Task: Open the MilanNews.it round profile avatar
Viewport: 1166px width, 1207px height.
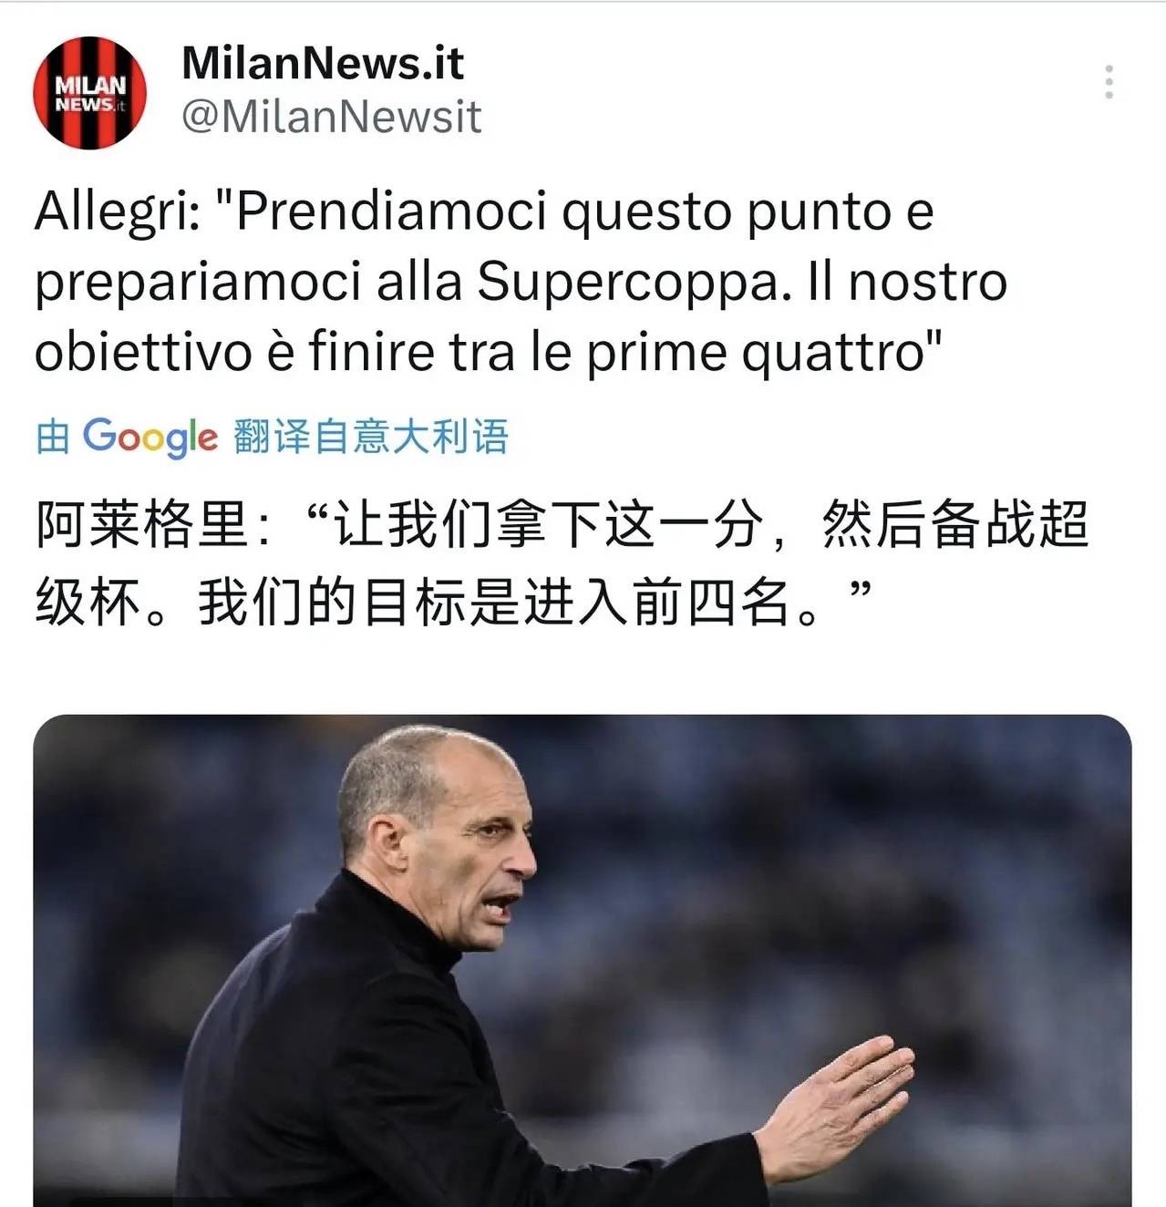Action: [89, 93]
